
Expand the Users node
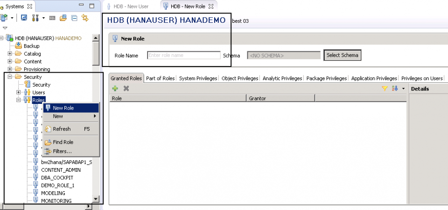pos(19,92)
